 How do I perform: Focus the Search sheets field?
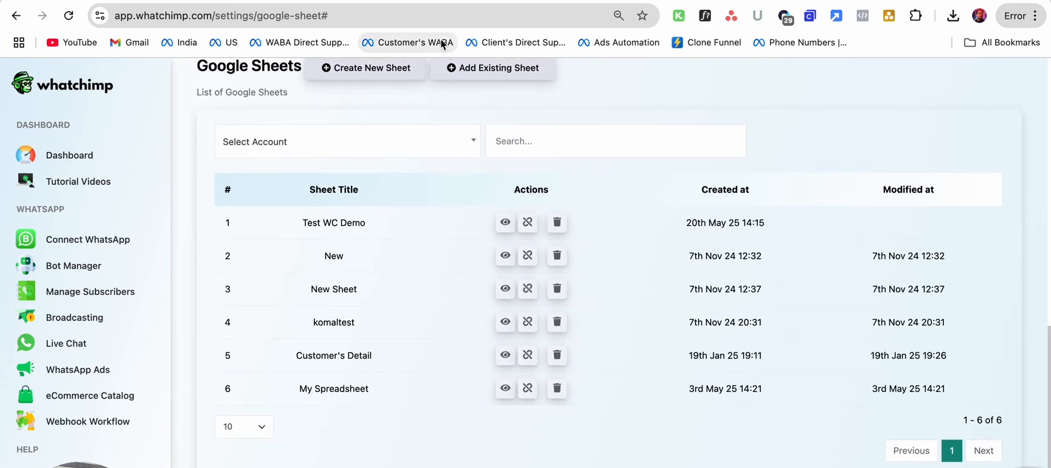(616, 141)
